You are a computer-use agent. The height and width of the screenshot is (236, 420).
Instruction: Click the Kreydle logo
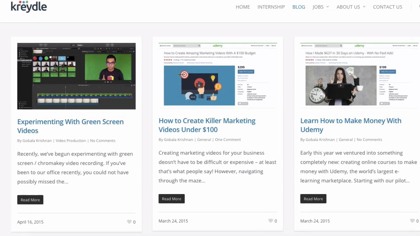29,7
